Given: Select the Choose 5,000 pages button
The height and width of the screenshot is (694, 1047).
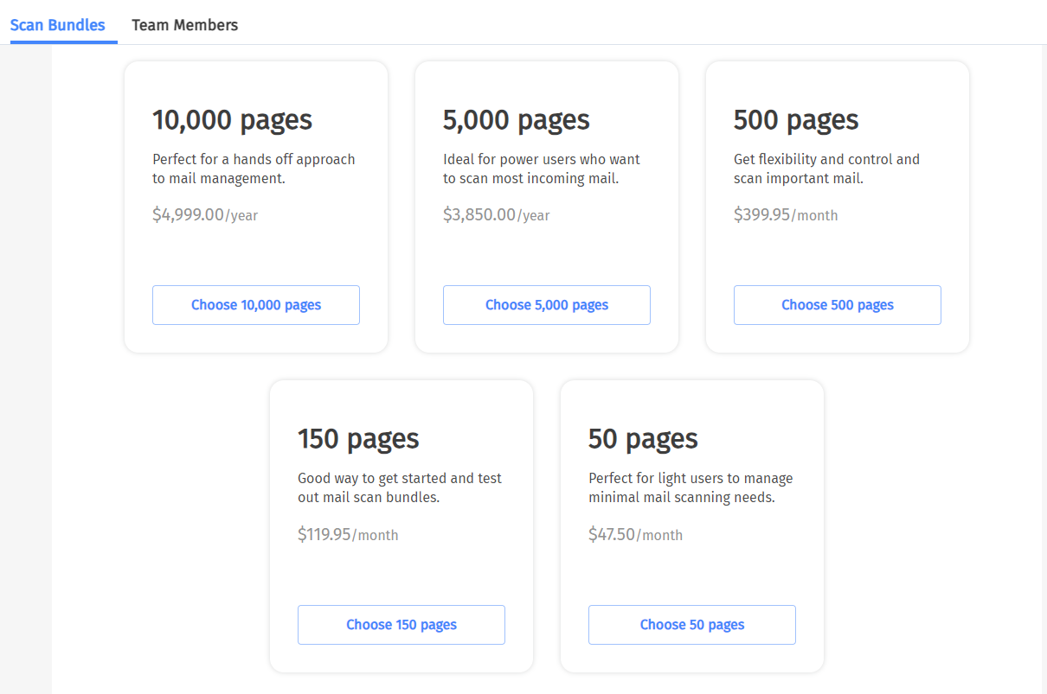Looking at the screenshot, I should pyautogui.click(x=546, y=305).
